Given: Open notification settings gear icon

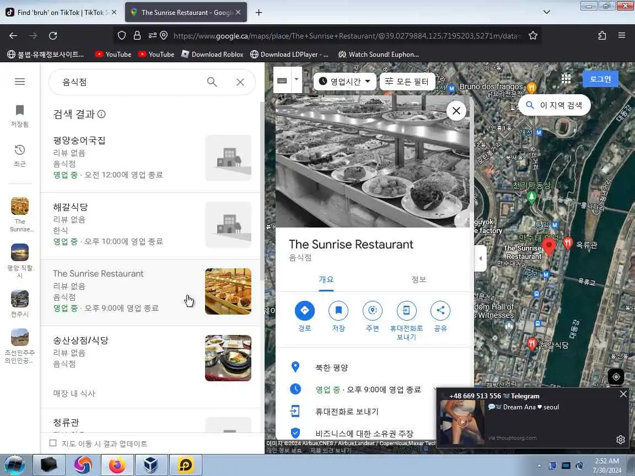Looking at the screenshot, I should pyautogui.click(x=620, y=440).
